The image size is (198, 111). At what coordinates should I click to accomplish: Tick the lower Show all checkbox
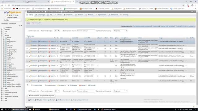pos(29,91)
